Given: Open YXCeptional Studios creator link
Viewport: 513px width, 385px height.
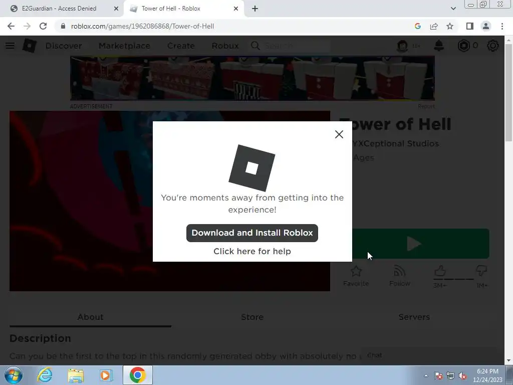Looking at the screenshot, I should click(395, 143).
